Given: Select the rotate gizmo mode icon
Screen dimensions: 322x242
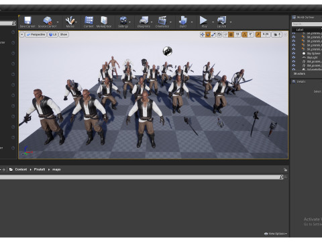Looking at the screenshot, I should (x=208, y=34).
